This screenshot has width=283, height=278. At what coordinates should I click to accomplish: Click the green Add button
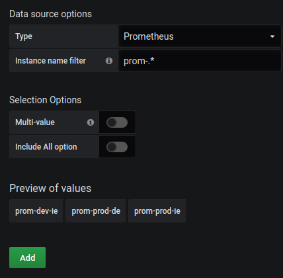click(x=27, y=257)
